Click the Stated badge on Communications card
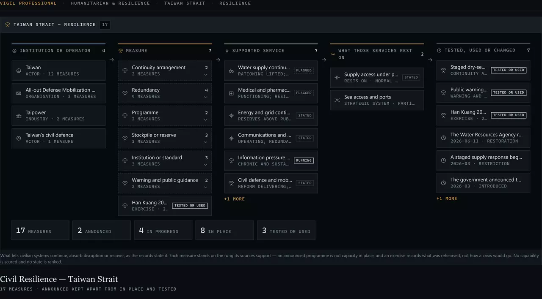This screenshot has height=299, width=542. pyautogui.click(x=304, y=138)
